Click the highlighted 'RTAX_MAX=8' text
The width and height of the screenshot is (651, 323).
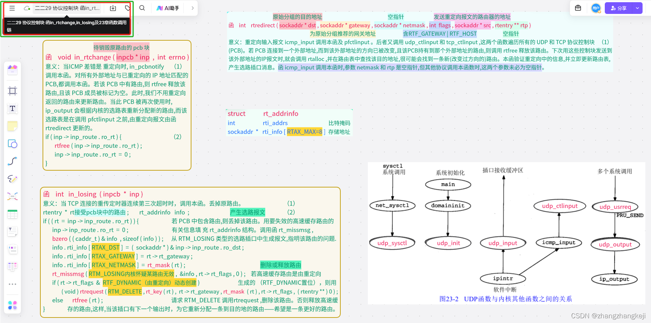[x=305, y=132]
